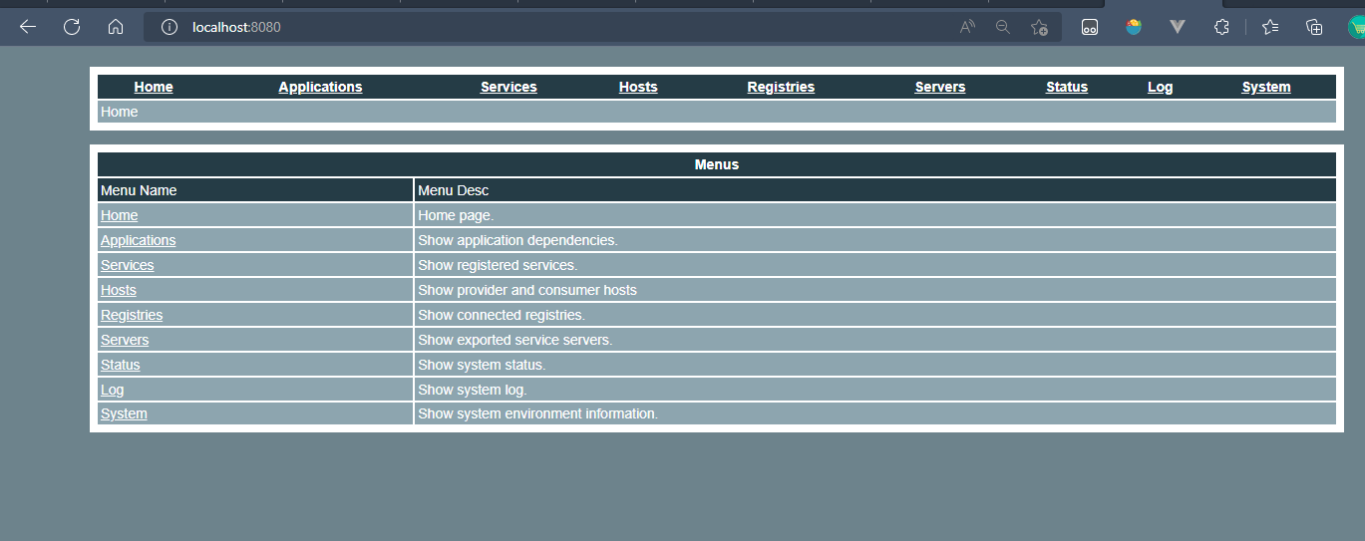Open Log in the top navigation bar
Viewport: 1365px width, 541px height.
tap(1161, 87)
